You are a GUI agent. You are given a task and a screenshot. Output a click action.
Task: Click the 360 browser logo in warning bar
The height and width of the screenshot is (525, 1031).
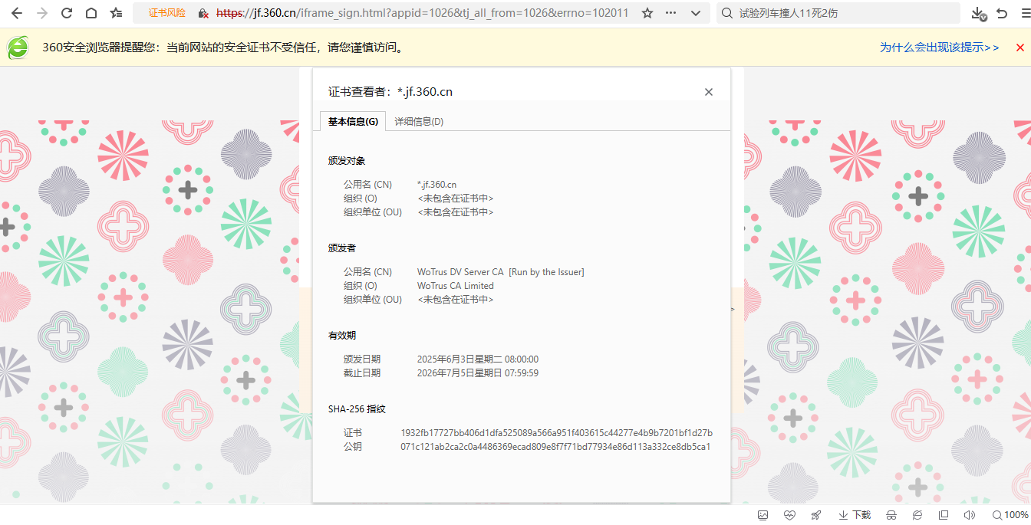(18, 48)
